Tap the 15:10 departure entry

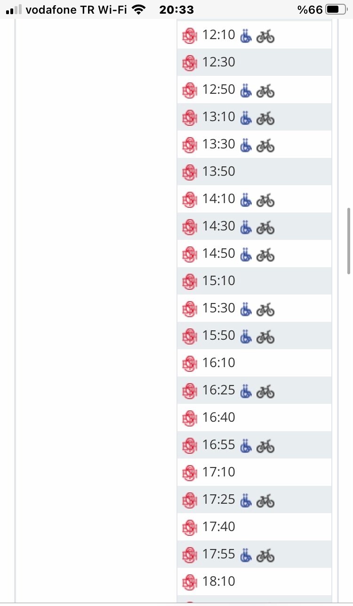coord(219,281)
